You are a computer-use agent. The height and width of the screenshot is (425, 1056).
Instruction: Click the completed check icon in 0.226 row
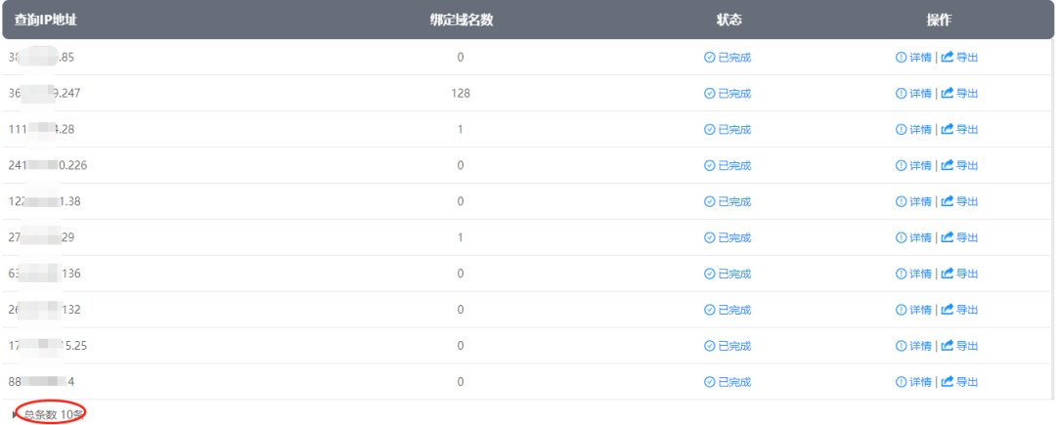point(709,165)
